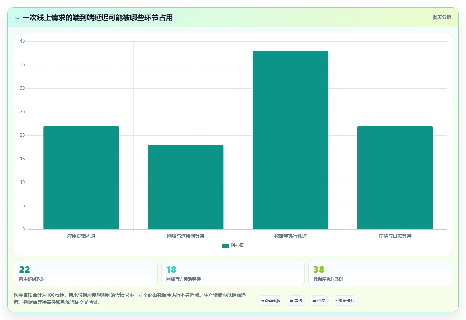Click the chart title 一次线上请求的端到端延迟
The width and height of the screenshot is (466, 320).
coord(98,18)
